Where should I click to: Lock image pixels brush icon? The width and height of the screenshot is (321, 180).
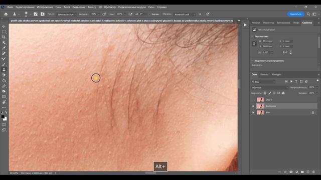click(x=270, y=93)
